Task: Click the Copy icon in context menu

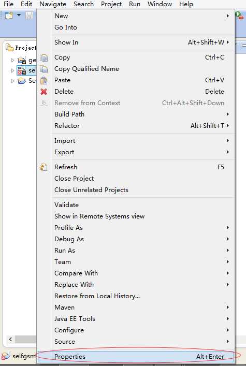Action: click(44, 57)
